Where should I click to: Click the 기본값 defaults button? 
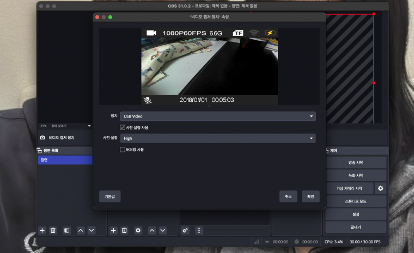(x=110, y=196)
